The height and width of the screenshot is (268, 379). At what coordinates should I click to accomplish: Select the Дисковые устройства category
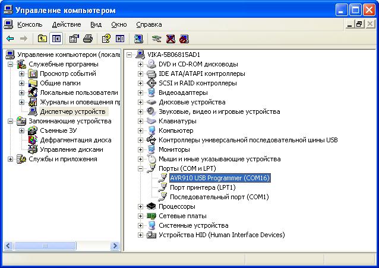[x=192, y=102]
